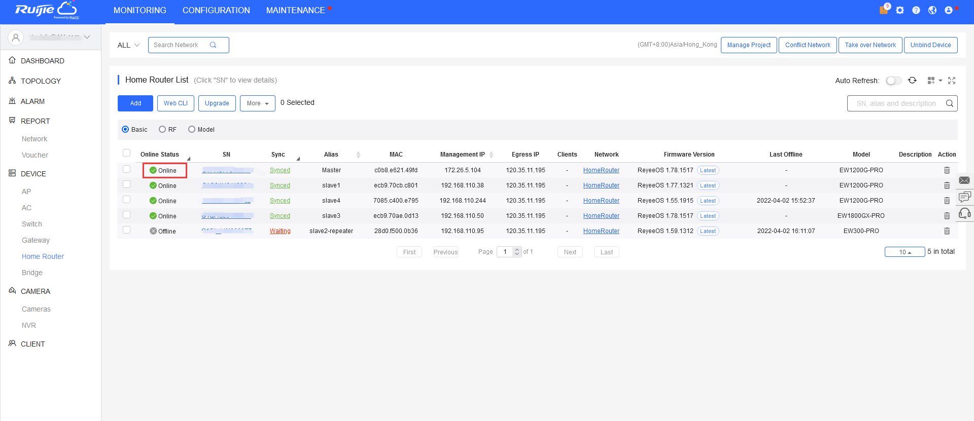Increment the page number stepper

[x=517, y=250]
